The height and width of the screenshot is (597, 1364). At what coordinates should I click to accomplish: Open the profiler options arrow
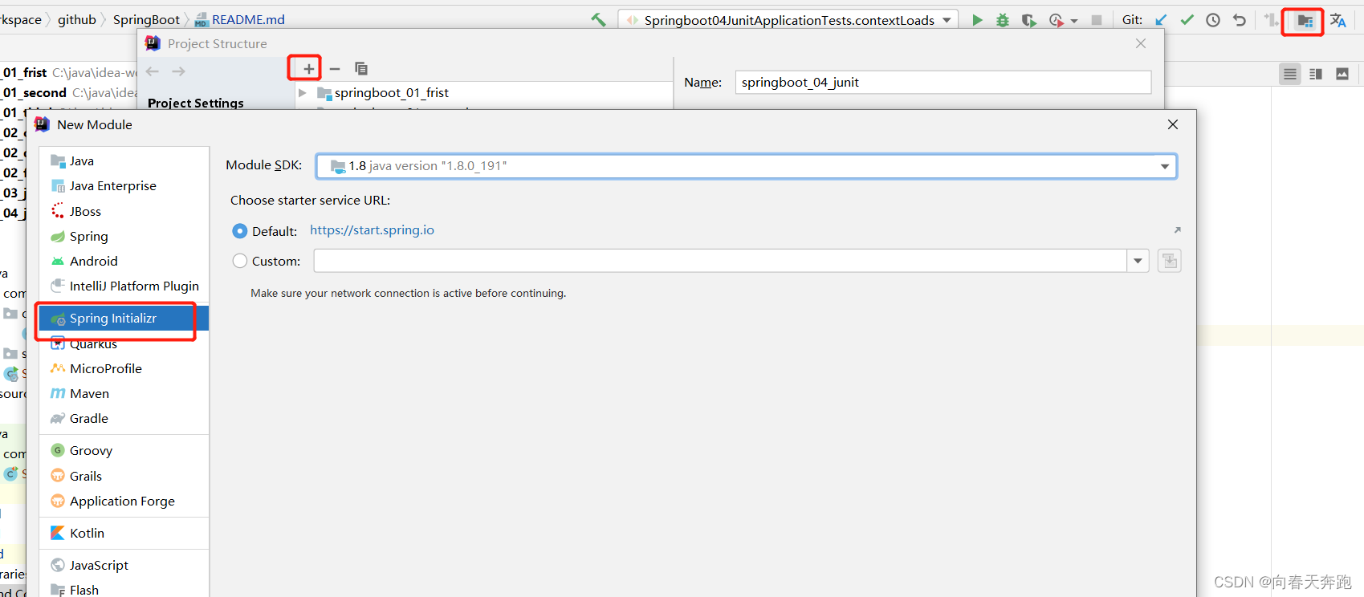coord(1074,21)
